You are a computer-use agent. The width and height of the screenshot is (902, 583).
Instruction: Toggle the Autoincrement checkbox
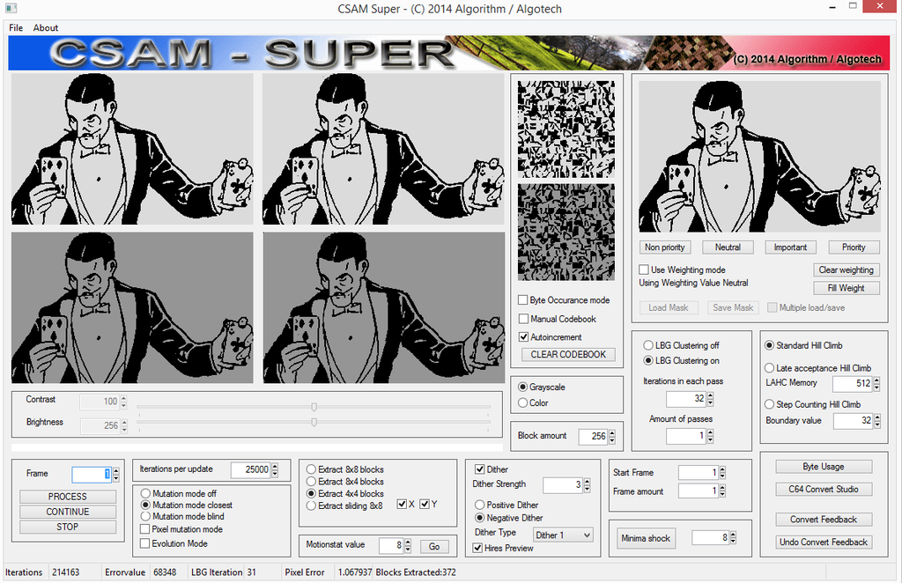coord(524,337)
